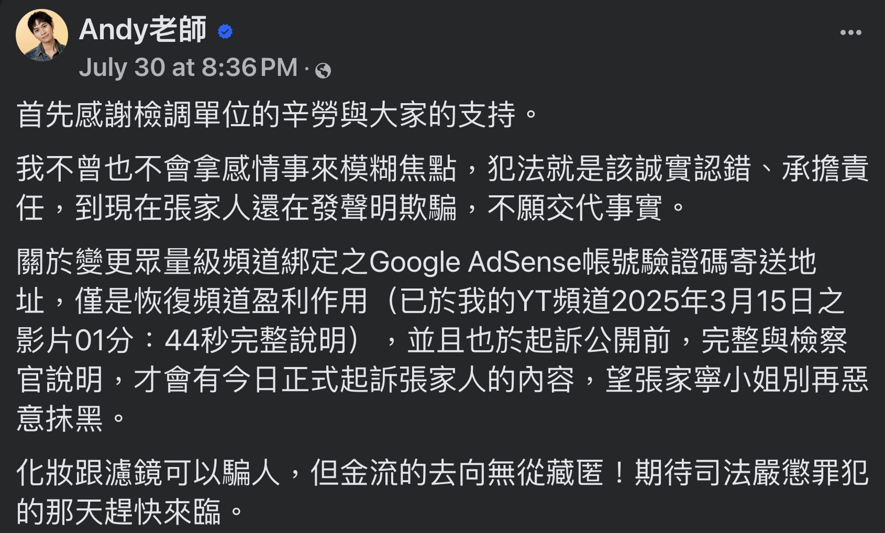Viewport: 885px width, 533px height.
Task: Click the phrase 化妝跟濾鏡可以騙人
Action: click(148, 473)
